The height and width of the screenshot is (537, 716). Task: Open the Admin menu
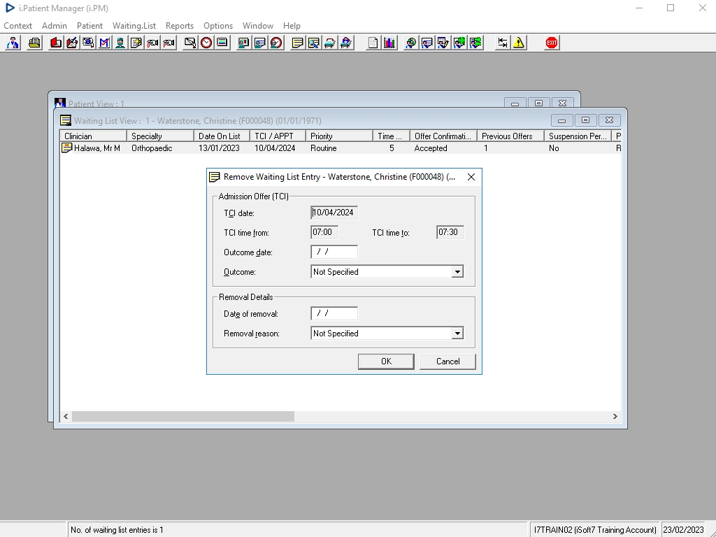click(x=55, y=26)
